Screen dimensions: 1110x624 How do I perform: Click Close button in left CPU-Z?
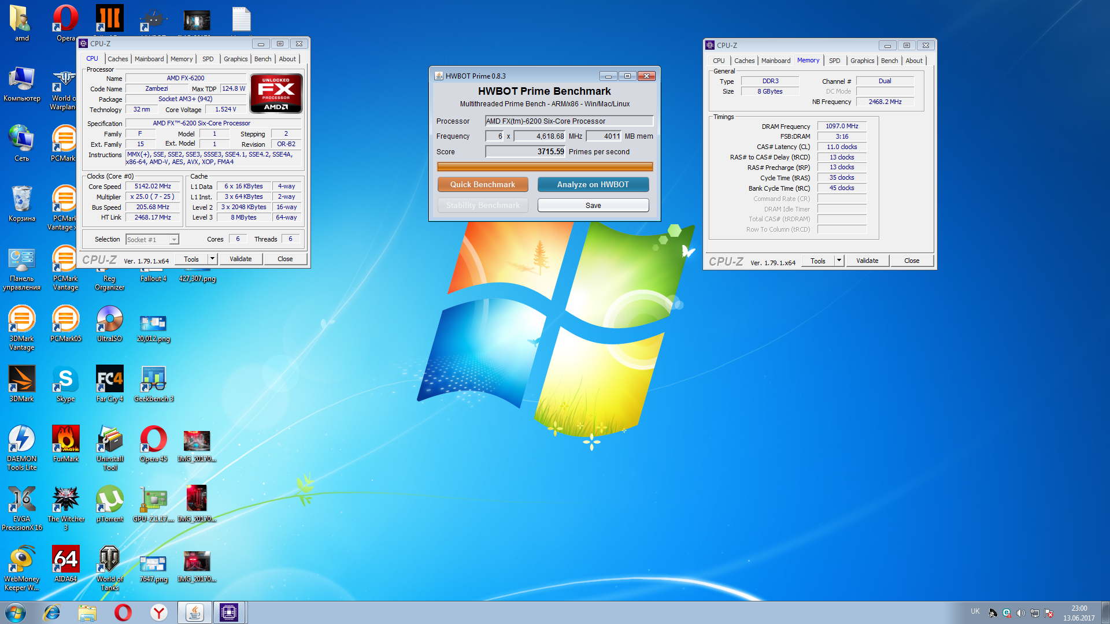[285, 259]
